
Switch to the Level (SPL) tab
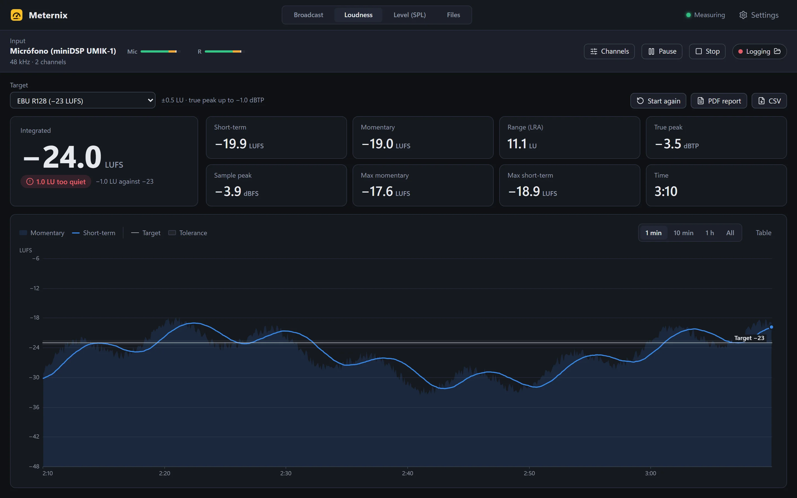click(x=409, y=15)
